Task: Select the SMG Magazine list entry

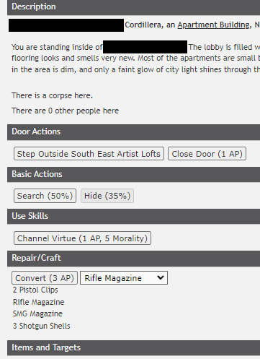Action: pos(37,313)
